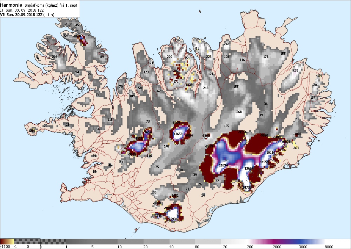
Task: Click the Harmonie title text
Action: (11, 5)
